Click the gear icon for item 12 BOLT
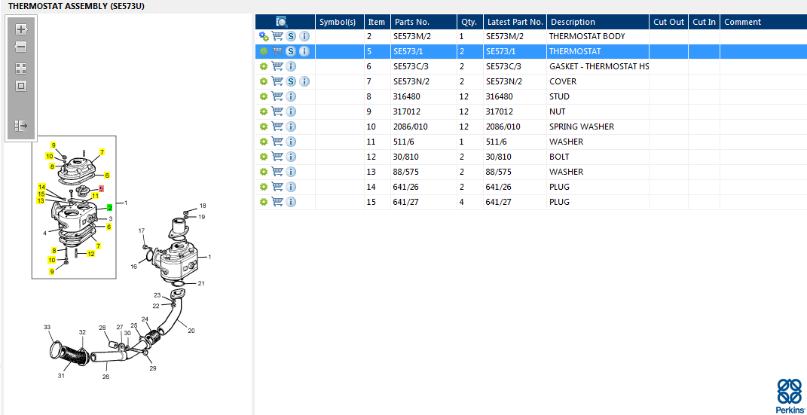This screenshot has height=415, width=807. [x=264, y=157]
